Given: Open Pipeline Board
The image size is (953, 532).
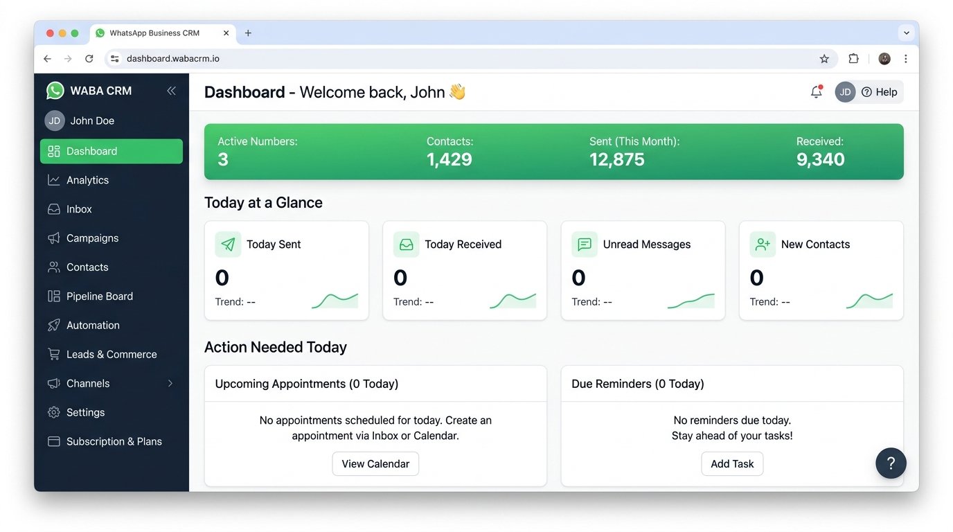Looking at the screenshot, I should pos(112,296).
